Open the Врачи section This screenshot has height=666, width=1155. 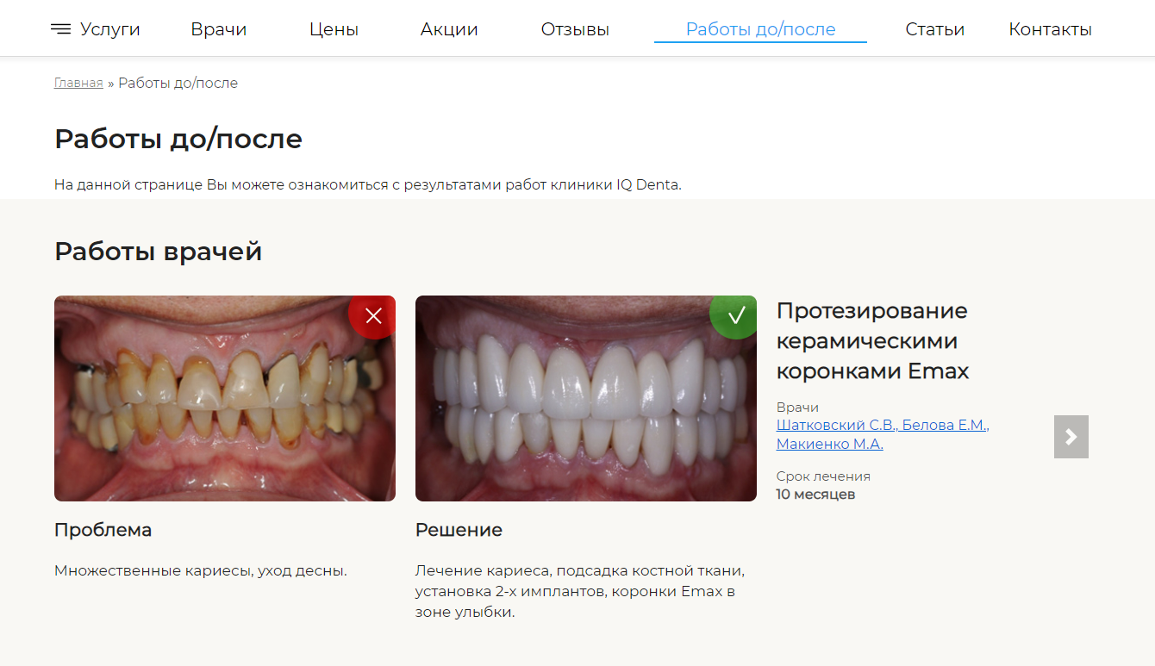tap(218, 28)
